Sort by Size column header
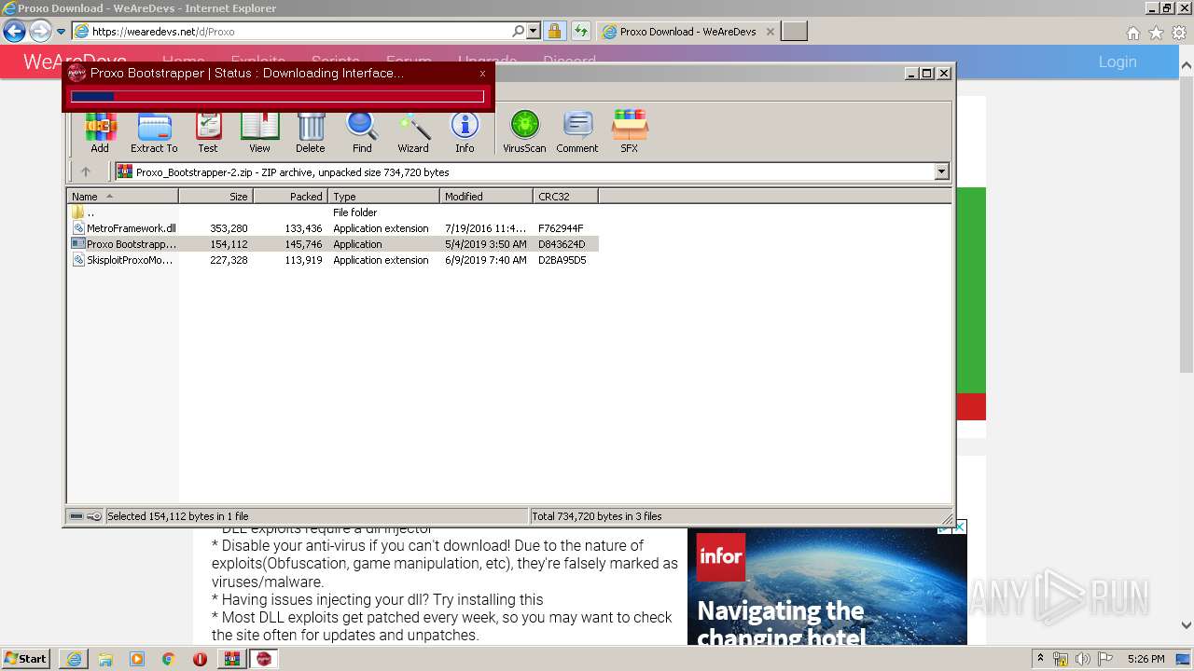Viewport: 1194px width, 671px height. click(x=215, y=197)
